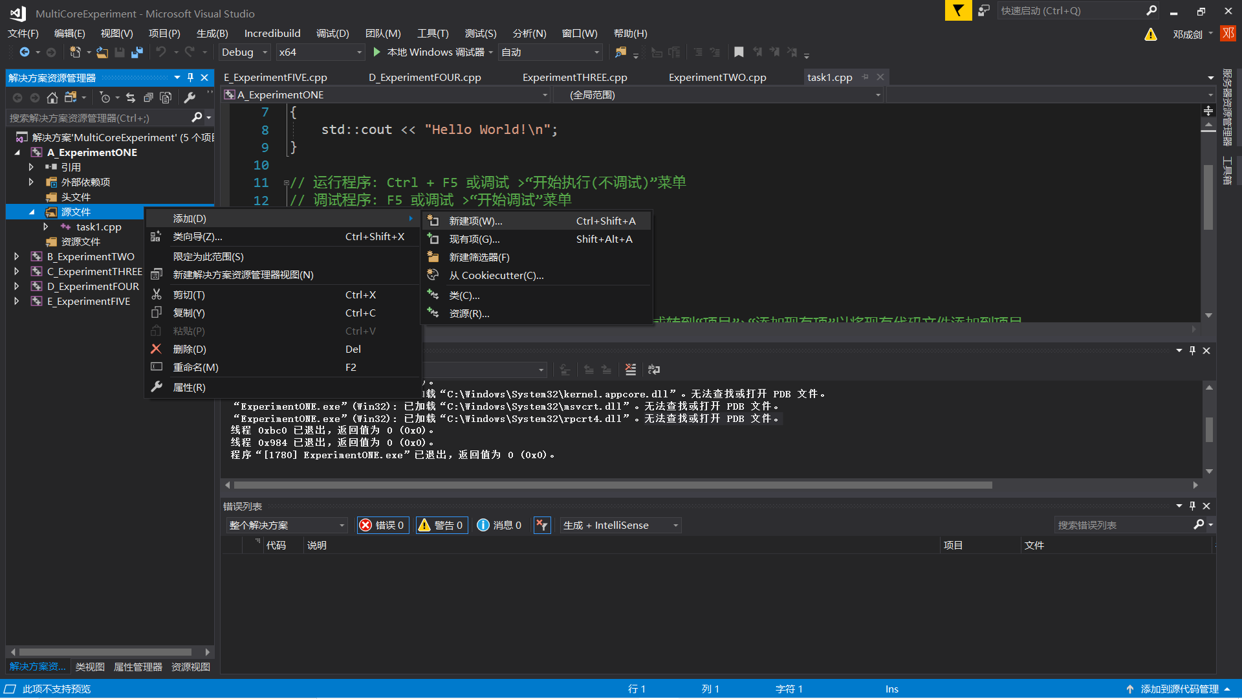Expand the E_ExperimentFIVE project node

tap(17, 302)
